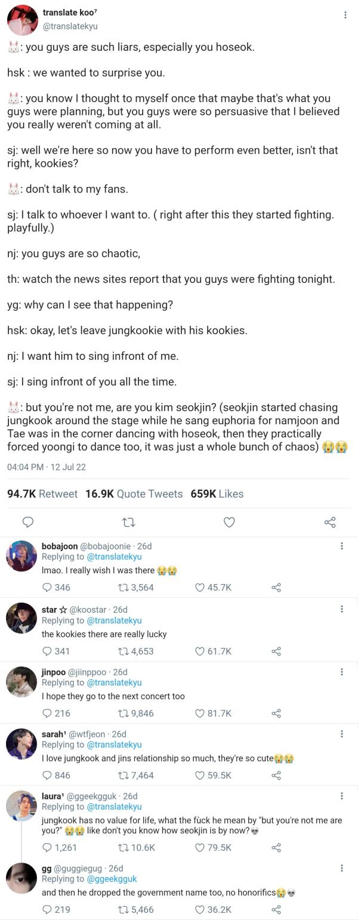Screen dimensions: 358x920
Task: Like bobajoon's reply with 45.7K likes
Action: [201, 588]
